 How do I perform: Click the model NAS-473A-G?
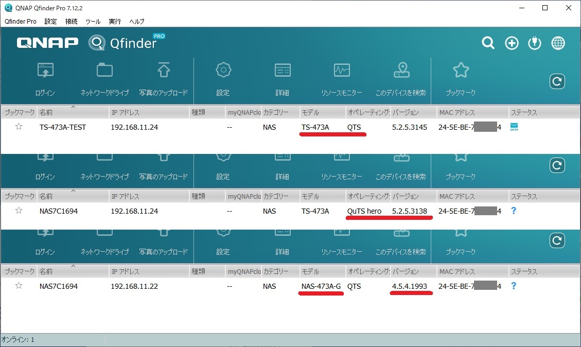(x=321, y=286)
